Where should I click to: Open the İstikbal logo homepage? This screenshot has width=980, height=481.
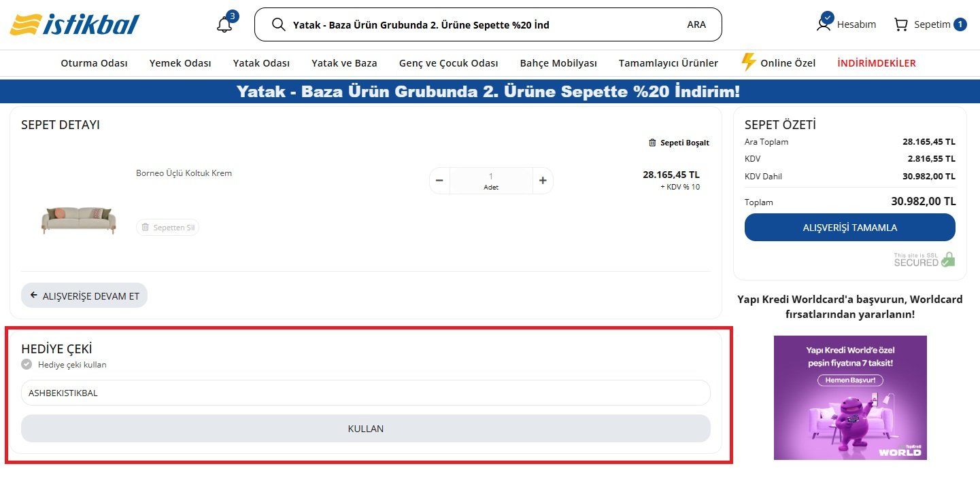[75, 24]
